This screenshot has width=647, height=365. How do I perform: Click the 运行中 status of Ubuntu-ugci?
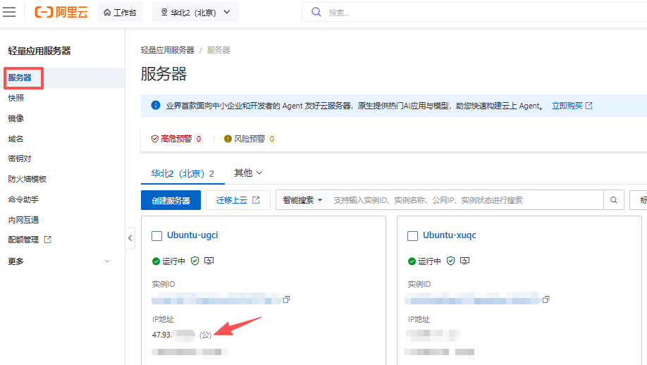point(168,261)
